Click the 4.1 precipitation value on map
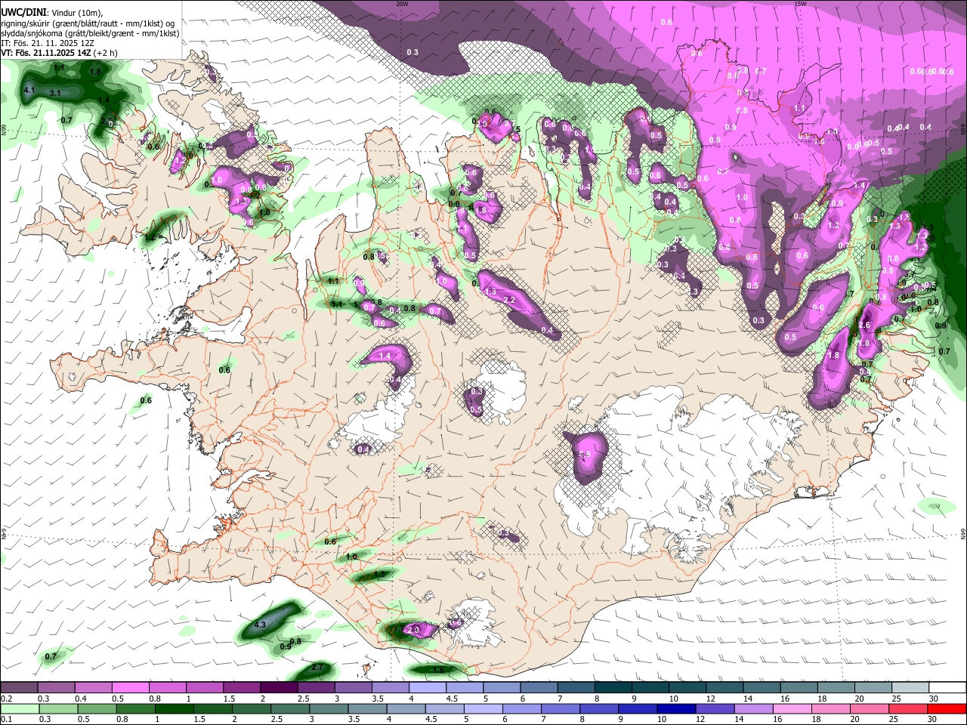This screenshot has width=967, height=725. point(30,91)
